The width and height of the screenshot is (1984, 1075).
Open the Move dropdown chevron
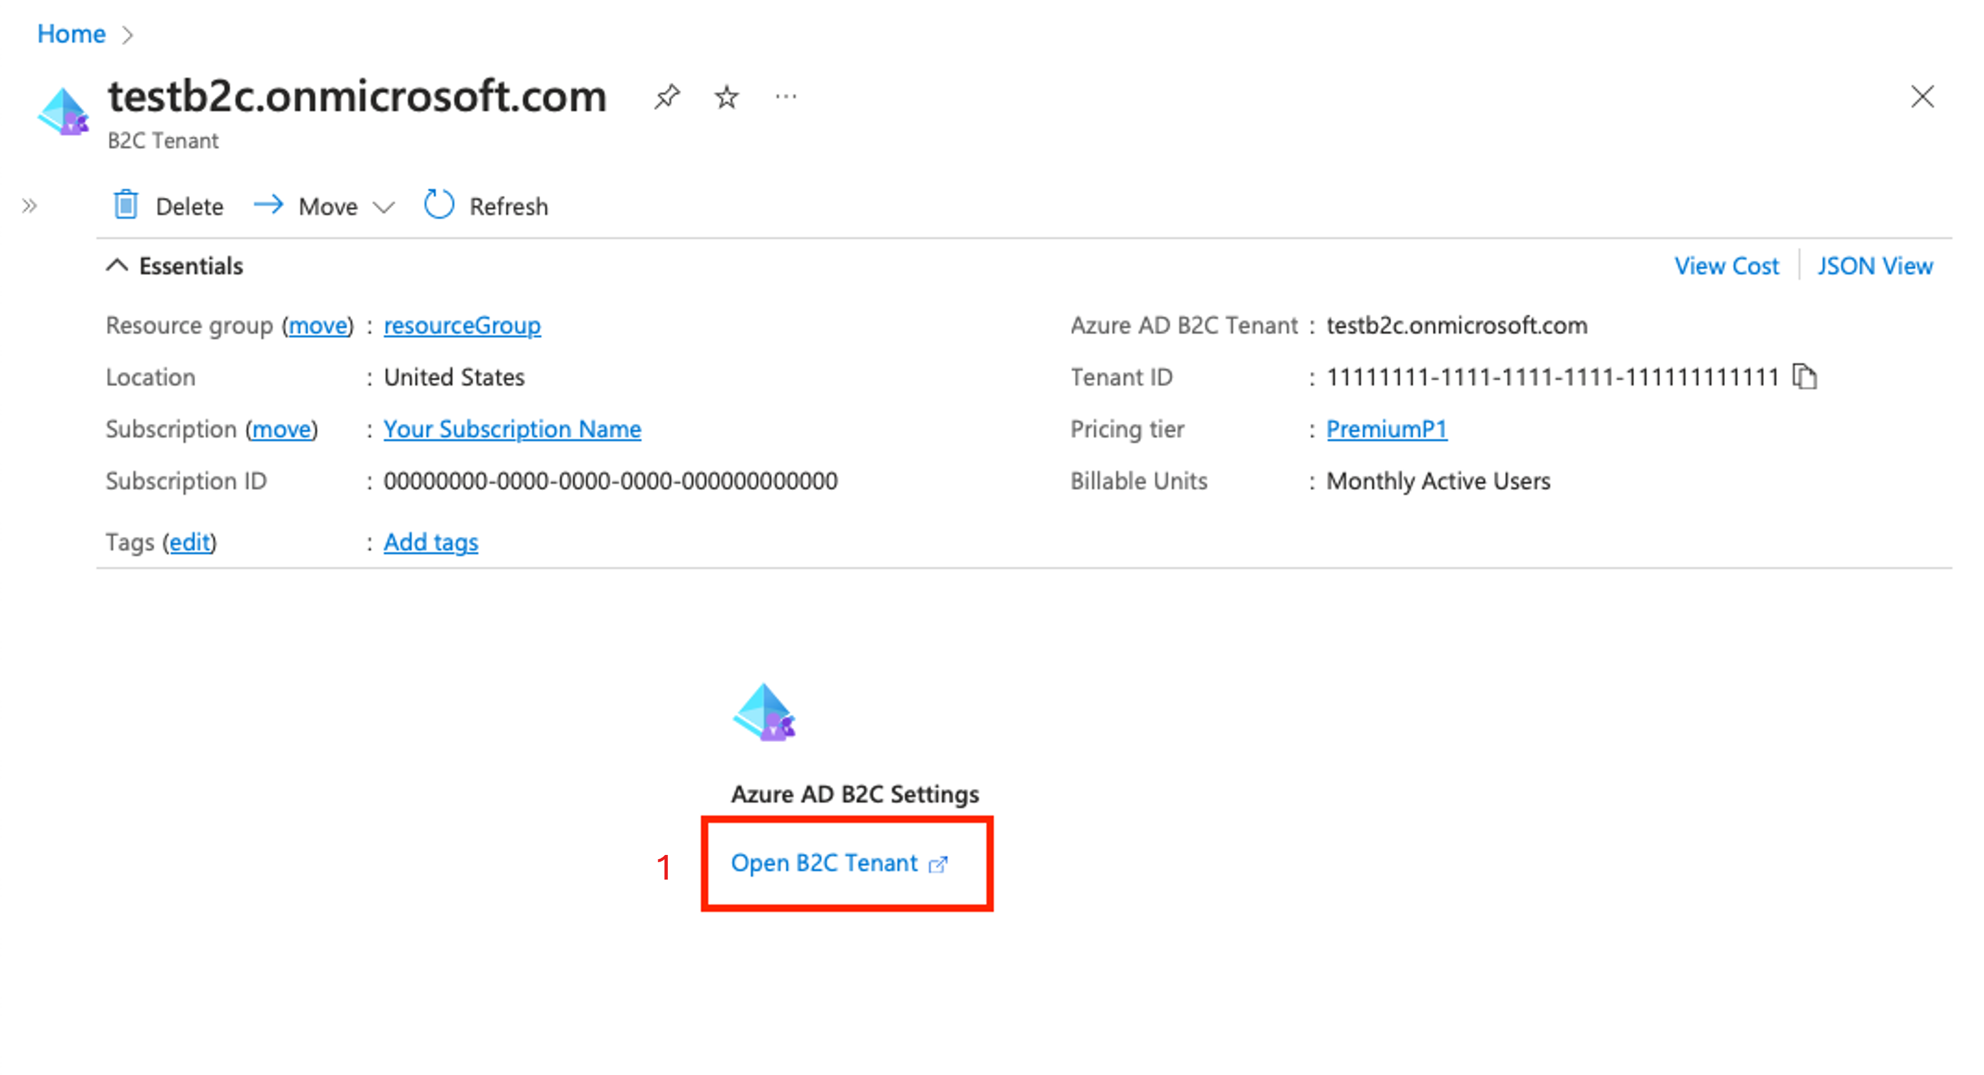point(384,207)
